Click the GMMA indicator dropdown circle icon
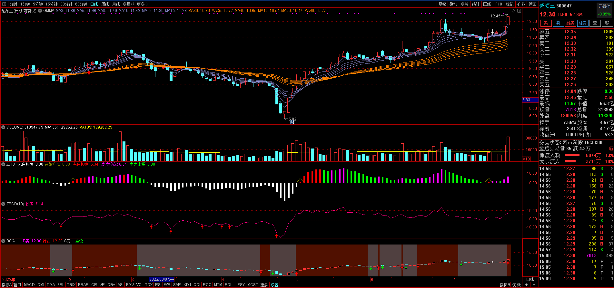 40,11
